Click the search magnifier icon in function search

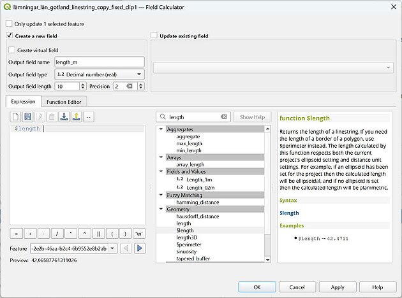point(163,117)
